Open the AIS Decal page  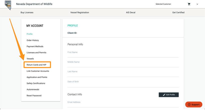(x=130, y=12)
